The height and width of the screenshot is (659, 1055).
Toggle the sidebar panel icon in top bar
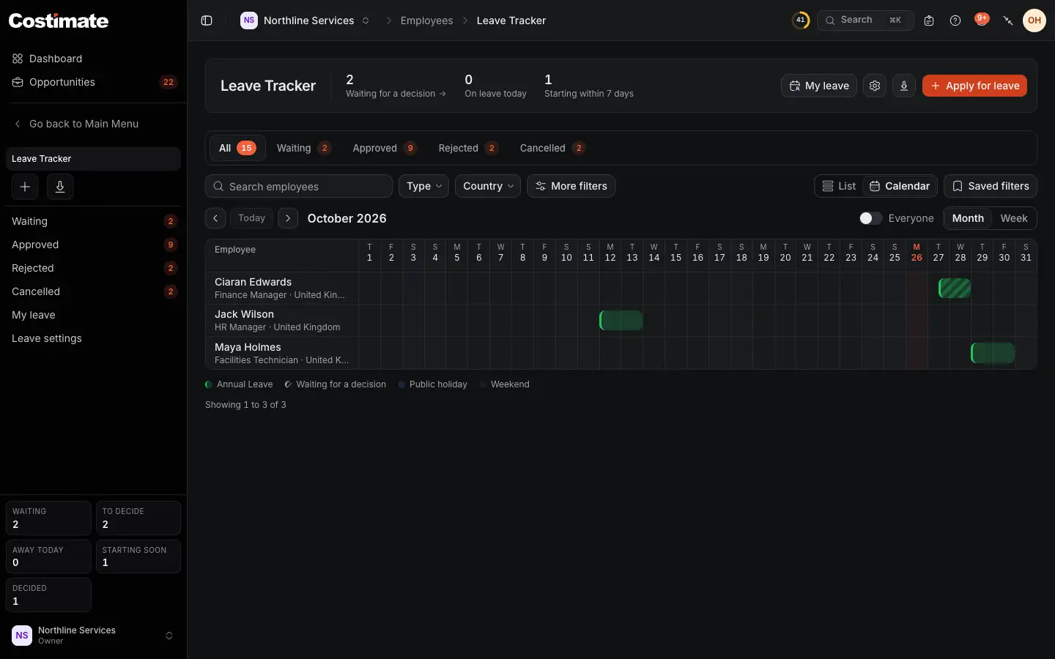pos(207,21)
